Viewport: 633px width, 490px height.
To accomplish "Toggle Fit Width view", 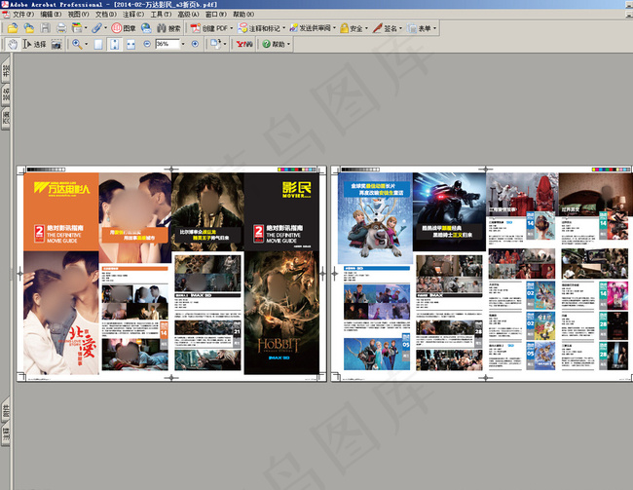I will (130, 44).
